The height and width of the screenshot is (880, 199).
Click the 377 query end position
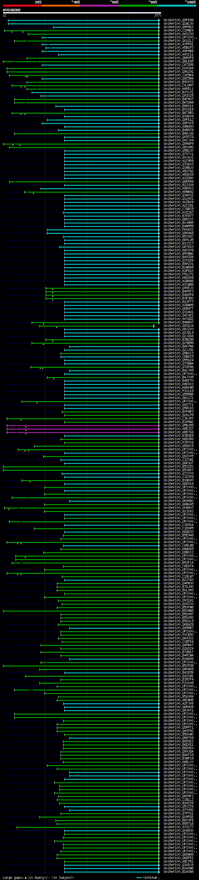157,15
